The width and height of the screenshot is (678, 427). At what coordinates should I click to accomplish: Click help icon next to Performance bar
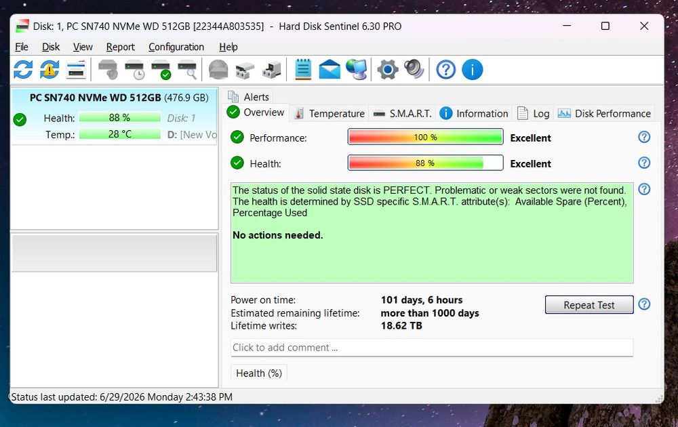pos(644,137)
